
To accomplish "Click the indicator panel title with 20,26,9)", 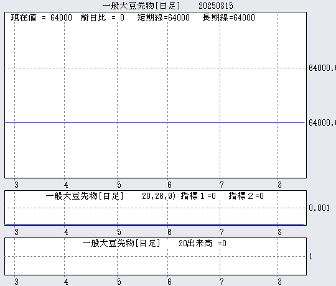I will click(x=110, y=196).
